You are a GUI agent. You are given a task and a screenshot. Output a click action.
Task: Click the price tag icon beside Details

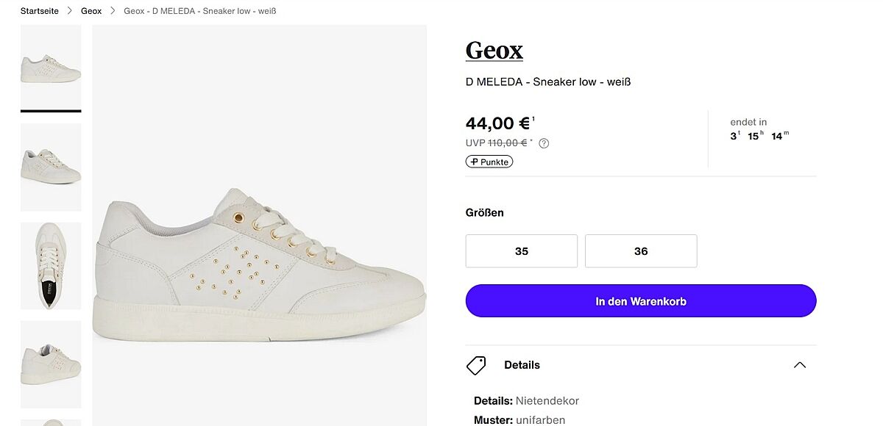477,365
